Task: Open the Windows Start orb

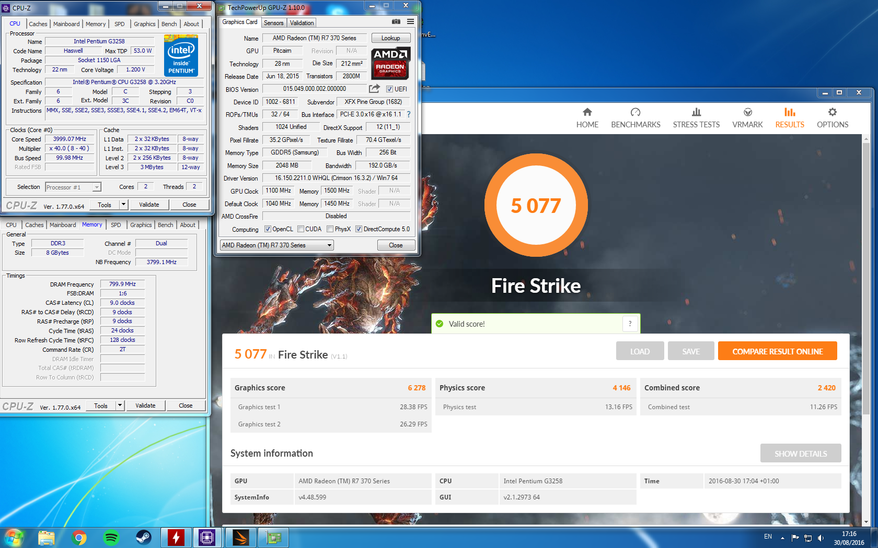Action: click(x=14, y=537)
